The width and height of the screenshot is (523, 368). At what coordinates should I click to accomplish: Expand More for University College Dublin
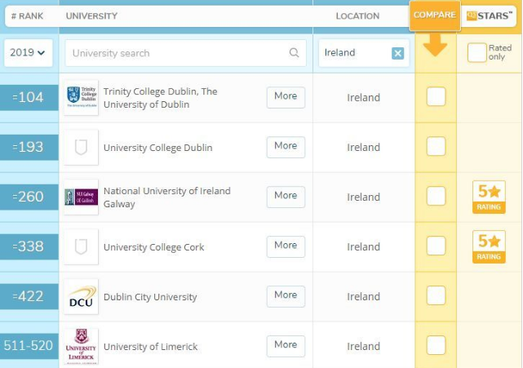286,147
